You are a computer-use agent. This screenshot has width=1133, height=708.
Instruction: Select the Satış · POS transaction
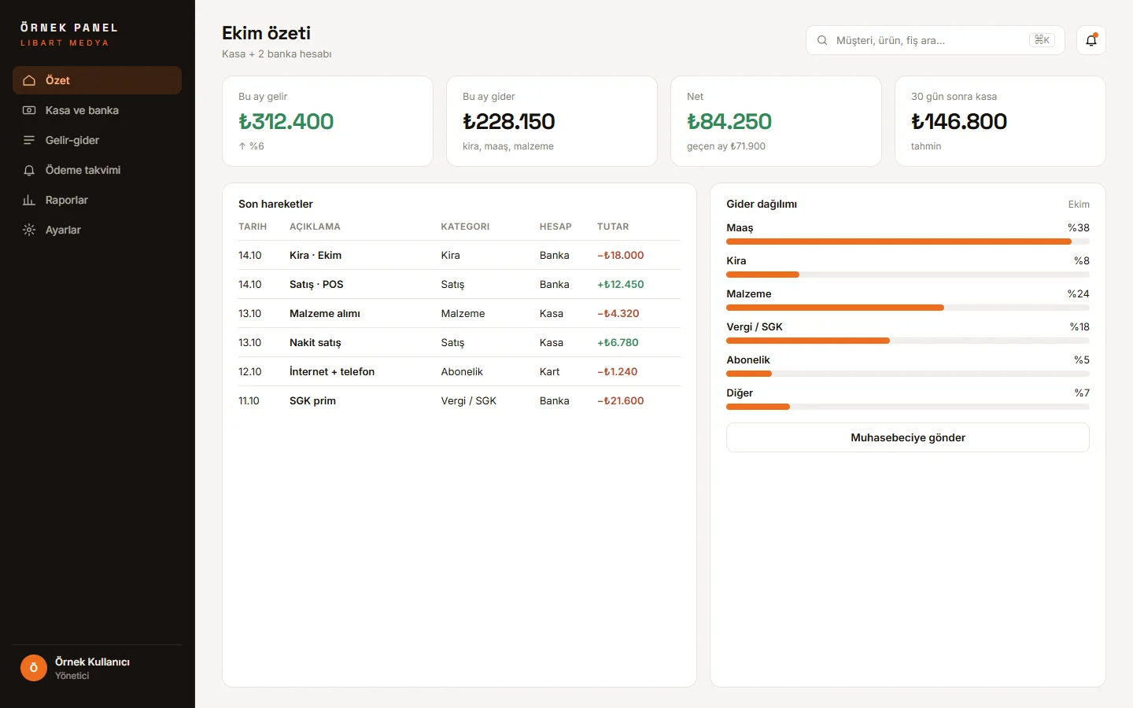click(459, 284)
